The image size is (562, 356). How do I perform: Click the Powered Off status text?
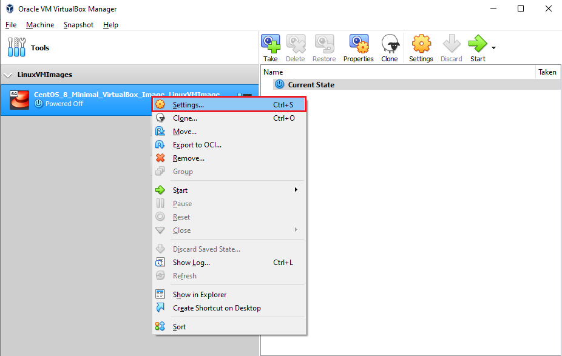pyautogui.click(x=64, y=104)
